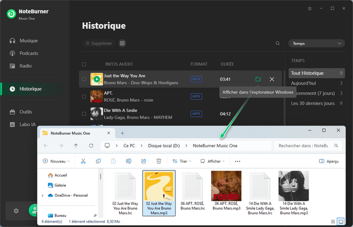353x227 pixels.
Task: Click the Cut scissors icon
Action: tap(83, 161)
